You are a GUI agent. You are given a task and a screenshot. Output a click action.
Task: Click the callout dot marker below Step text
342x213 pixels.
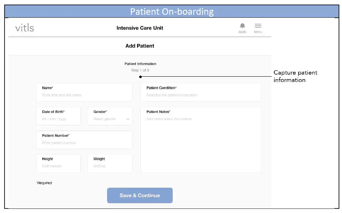pos(140,77)
